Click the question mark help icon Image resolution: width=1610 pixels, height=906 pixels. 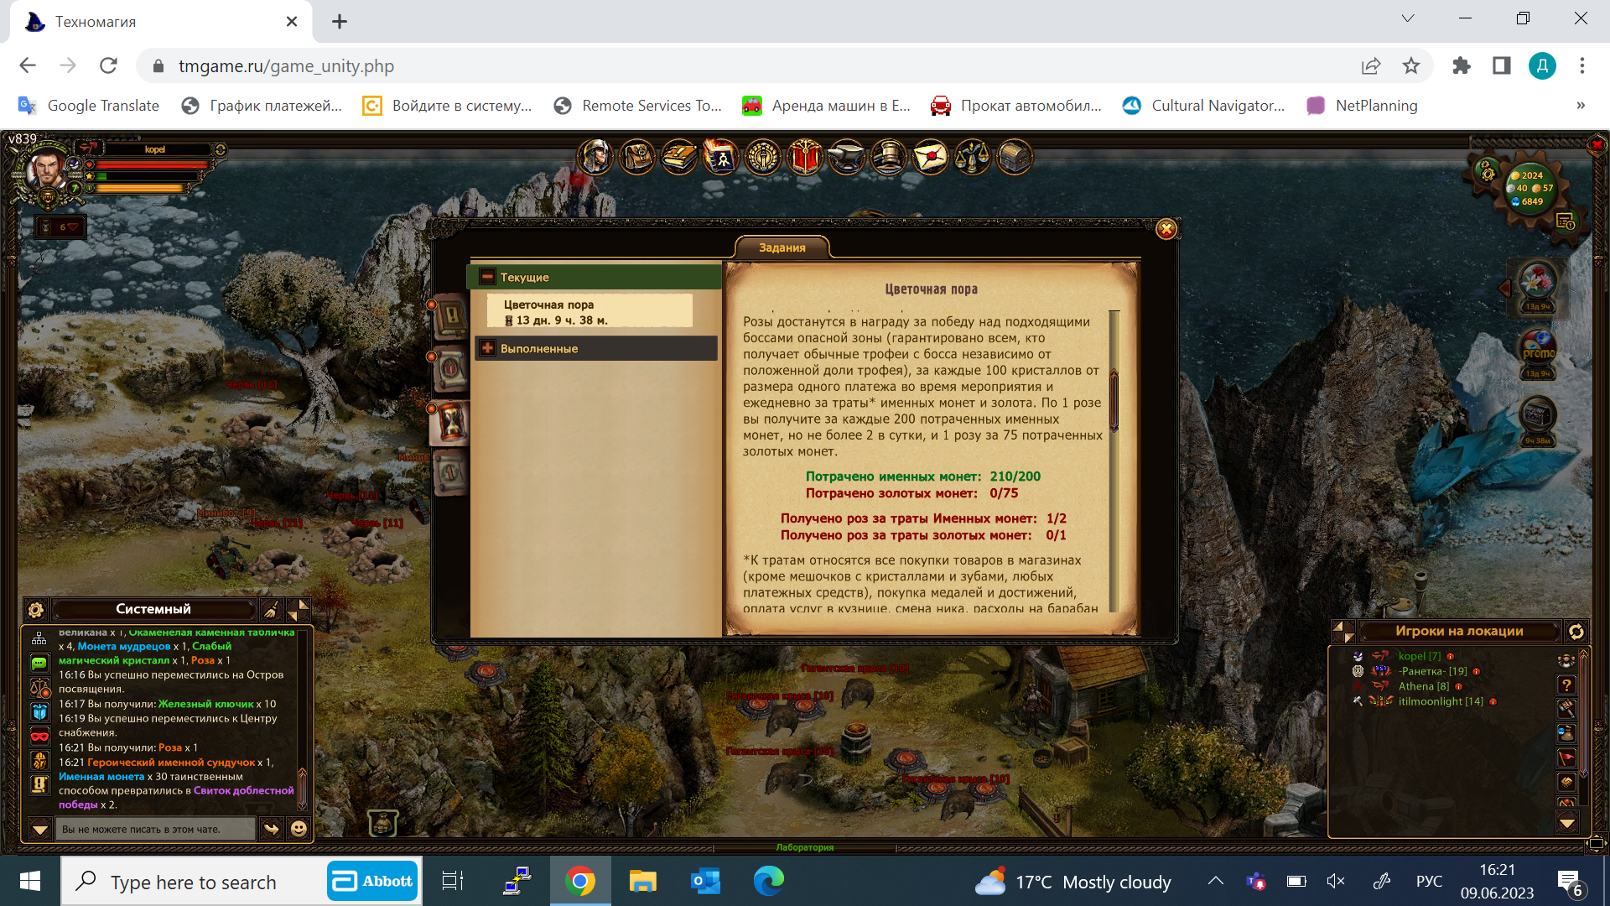[1566, 685]
